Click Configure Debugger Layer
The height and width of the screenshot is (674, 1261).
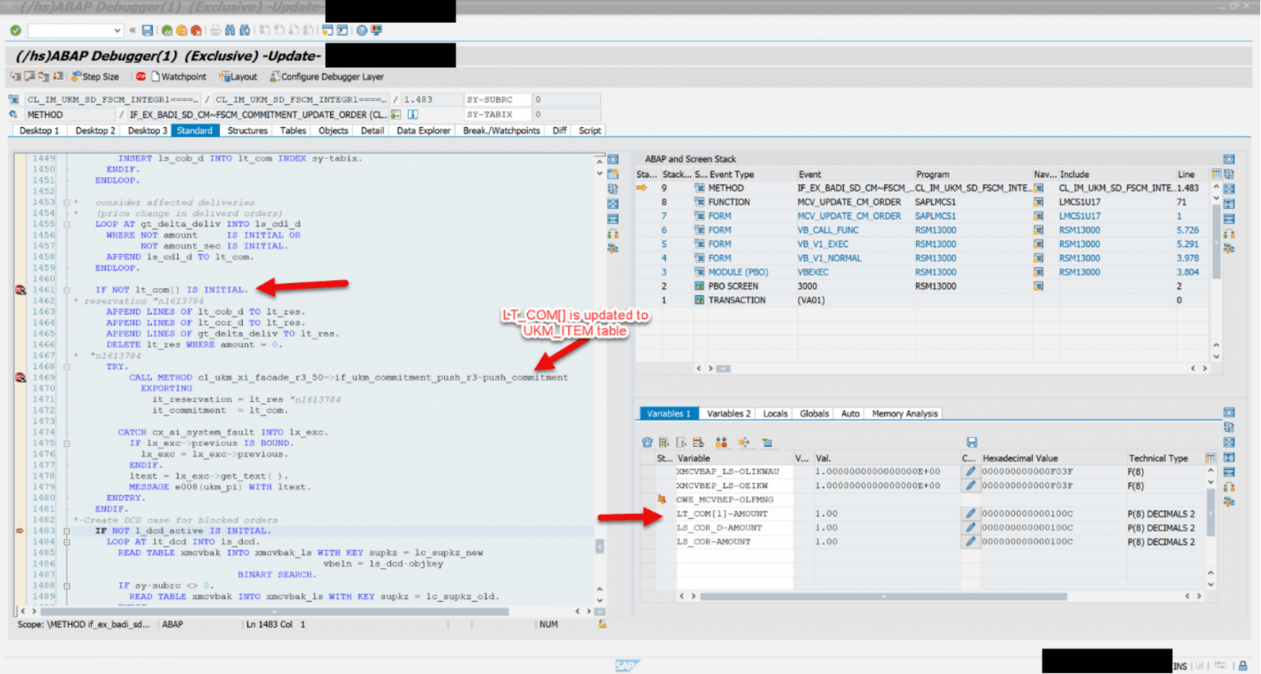[x=327, y=76]
